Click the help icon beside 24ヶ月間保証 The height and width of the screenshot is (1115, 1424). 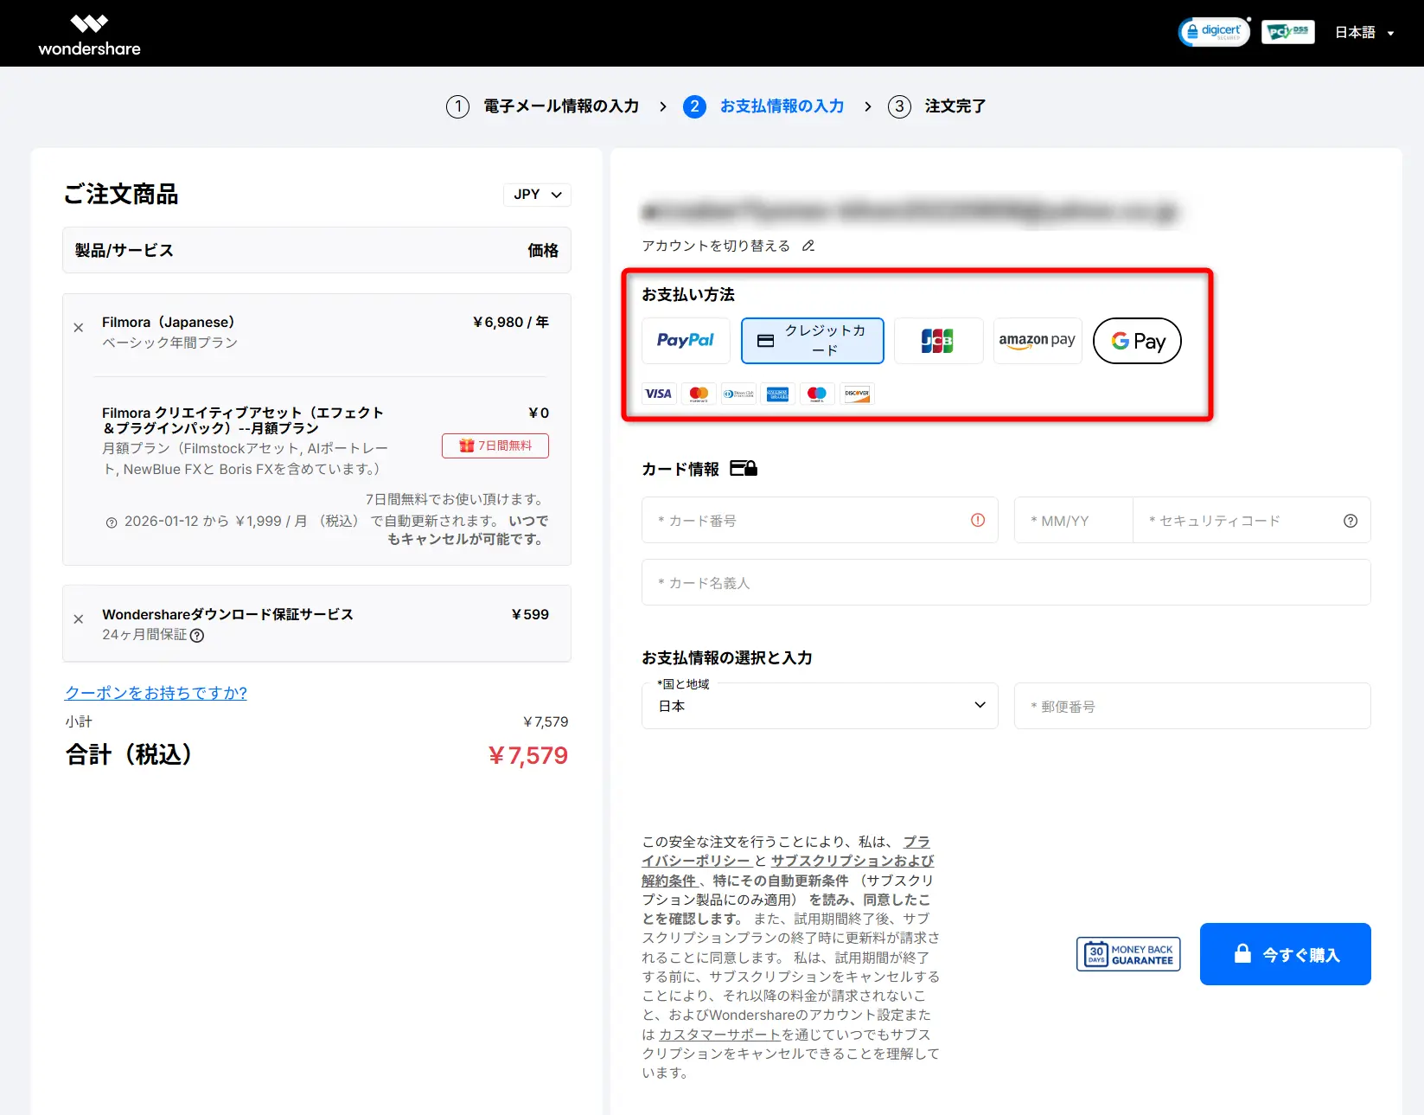197,636
